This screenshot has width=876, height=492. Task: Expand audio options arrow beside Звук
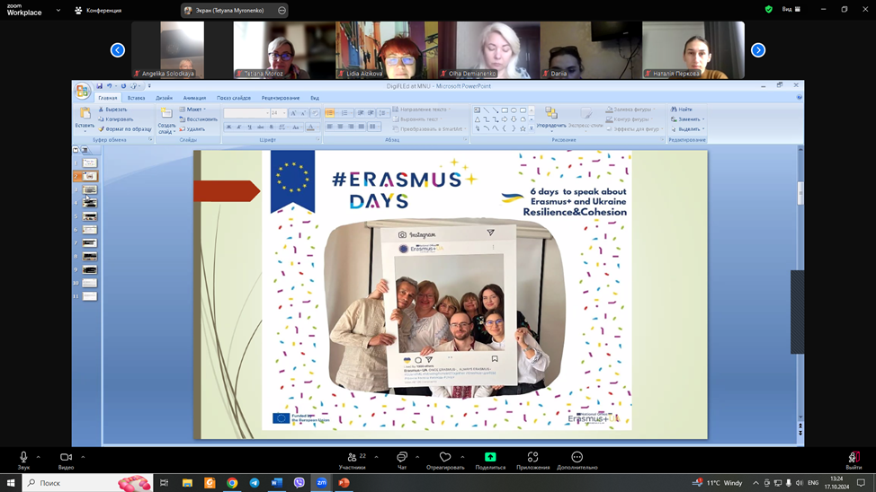(39, 457)
